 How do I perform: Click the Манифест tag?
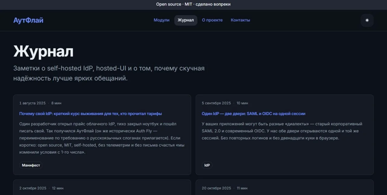(31, 165)
